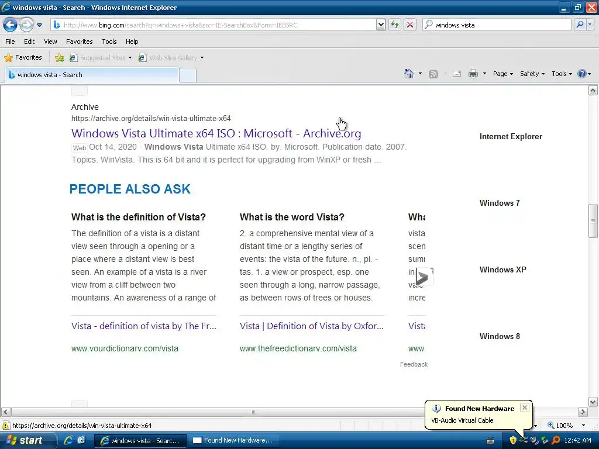
Task: Click the What is the word Vista question
Action: click(292, 217)
